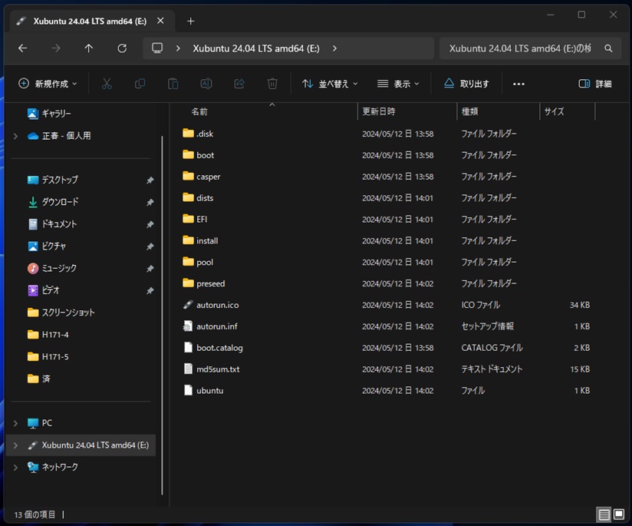Open the 済 folder in sidebar
This screenshot has height=526, width=632.
click(x=38, y=379)
